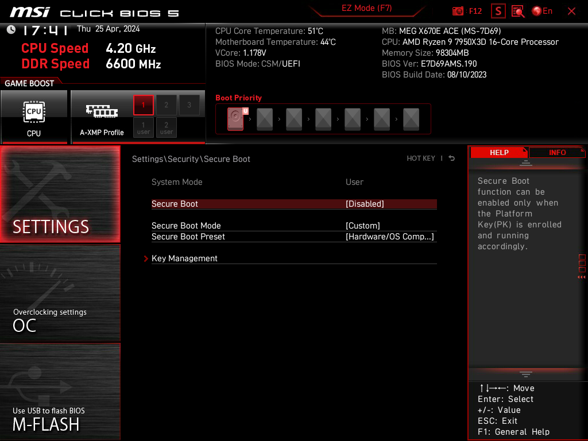Viewport: 588px width, 441px height.
Task: Click the third boot priority slot
Action: 294,119
